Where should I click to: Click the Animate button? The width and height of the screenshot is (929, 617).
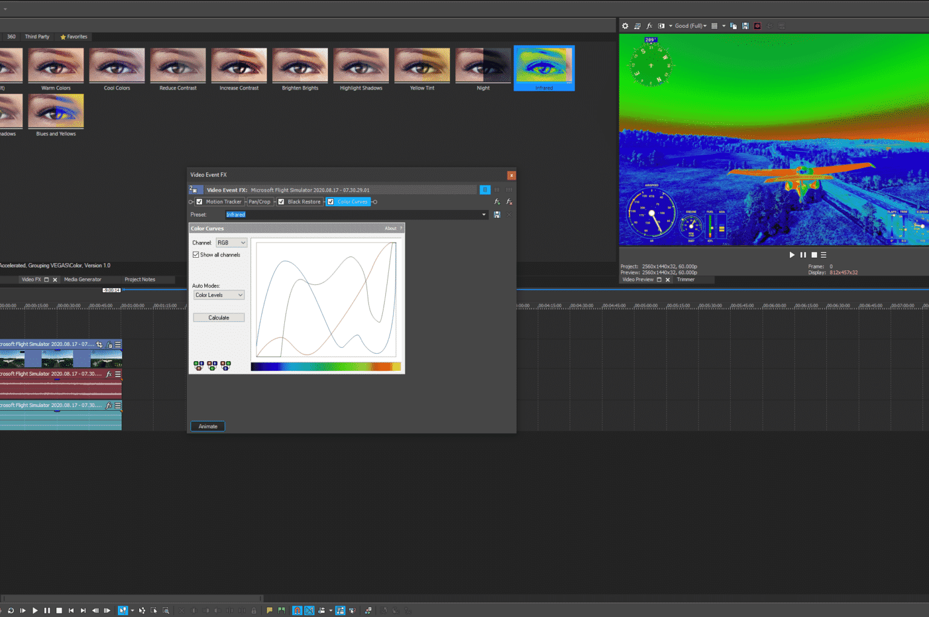[208, 426]
